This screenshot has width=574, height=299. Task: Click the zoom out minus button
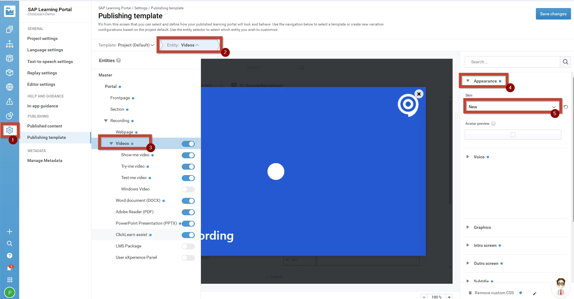pos(424,297)
